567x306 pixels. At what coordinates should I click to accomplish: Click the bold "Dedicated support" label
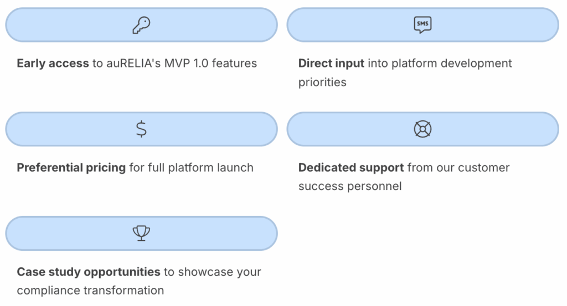pyautogui.click(x=351, y=167)
